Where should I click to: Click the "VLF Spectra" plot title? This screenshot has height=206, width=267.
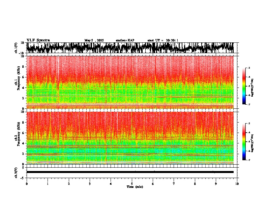(x=38, y=40)
